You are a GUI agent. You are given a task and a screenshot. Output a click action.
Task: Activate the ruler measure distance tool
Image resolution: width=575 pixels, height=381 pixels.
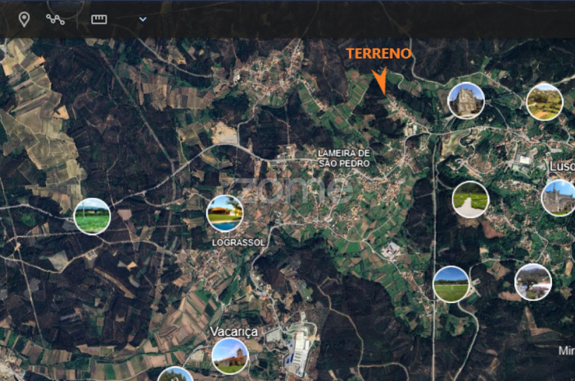(x=99, y=19)
